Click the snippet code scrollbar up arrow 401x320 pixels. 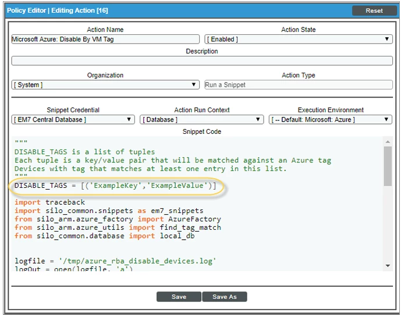pyautogui.click(x=388, y=141)
